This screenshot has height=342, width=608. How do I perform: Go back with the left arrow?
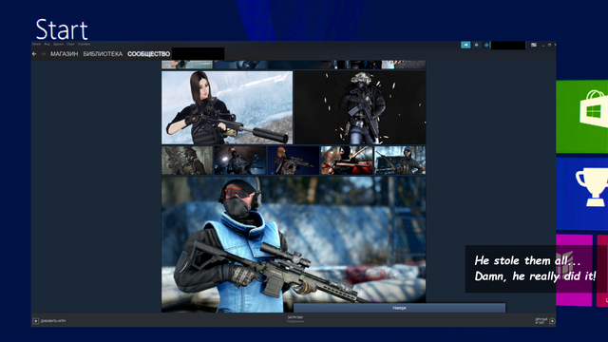(34, 54)
